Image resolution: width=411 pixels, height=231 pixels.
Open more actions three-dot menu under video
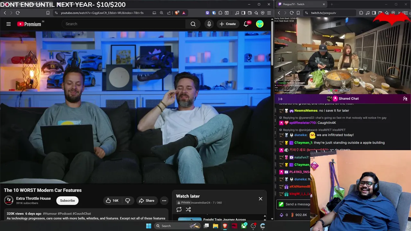tap(164, 201)
